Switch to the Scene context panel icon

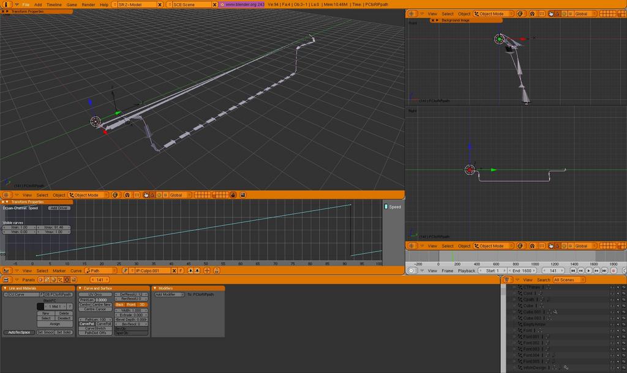pos(73,280)
